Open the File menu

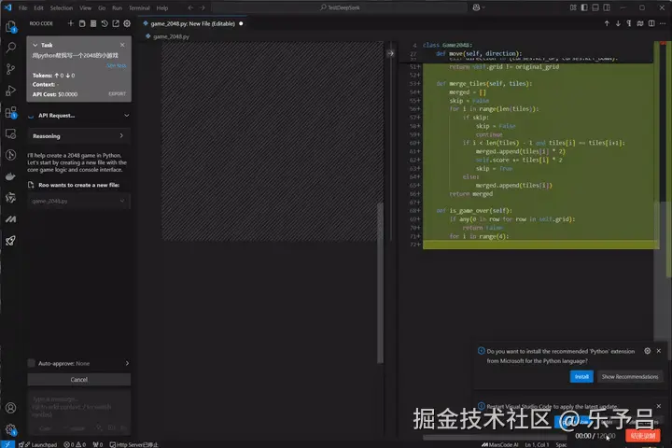[x=22, y=7]
